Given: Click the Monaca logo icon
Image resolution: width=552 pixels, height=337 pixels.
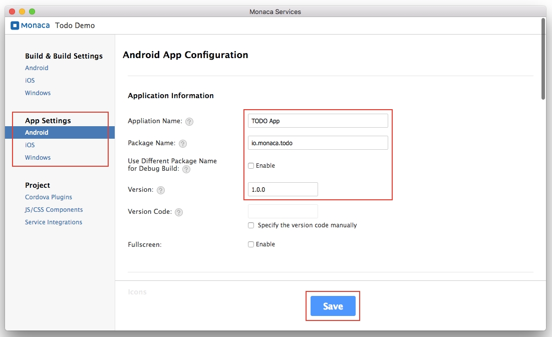Looking at the screenshot, I should [x=15, y=26].
